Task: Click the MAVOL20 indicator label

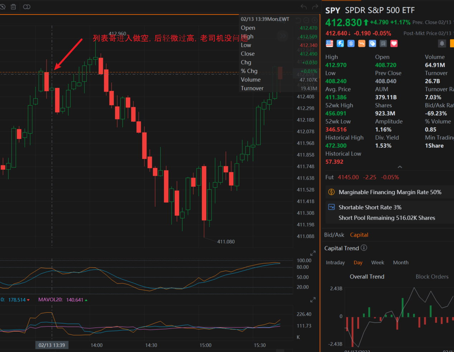Action: tap(50, 300)
